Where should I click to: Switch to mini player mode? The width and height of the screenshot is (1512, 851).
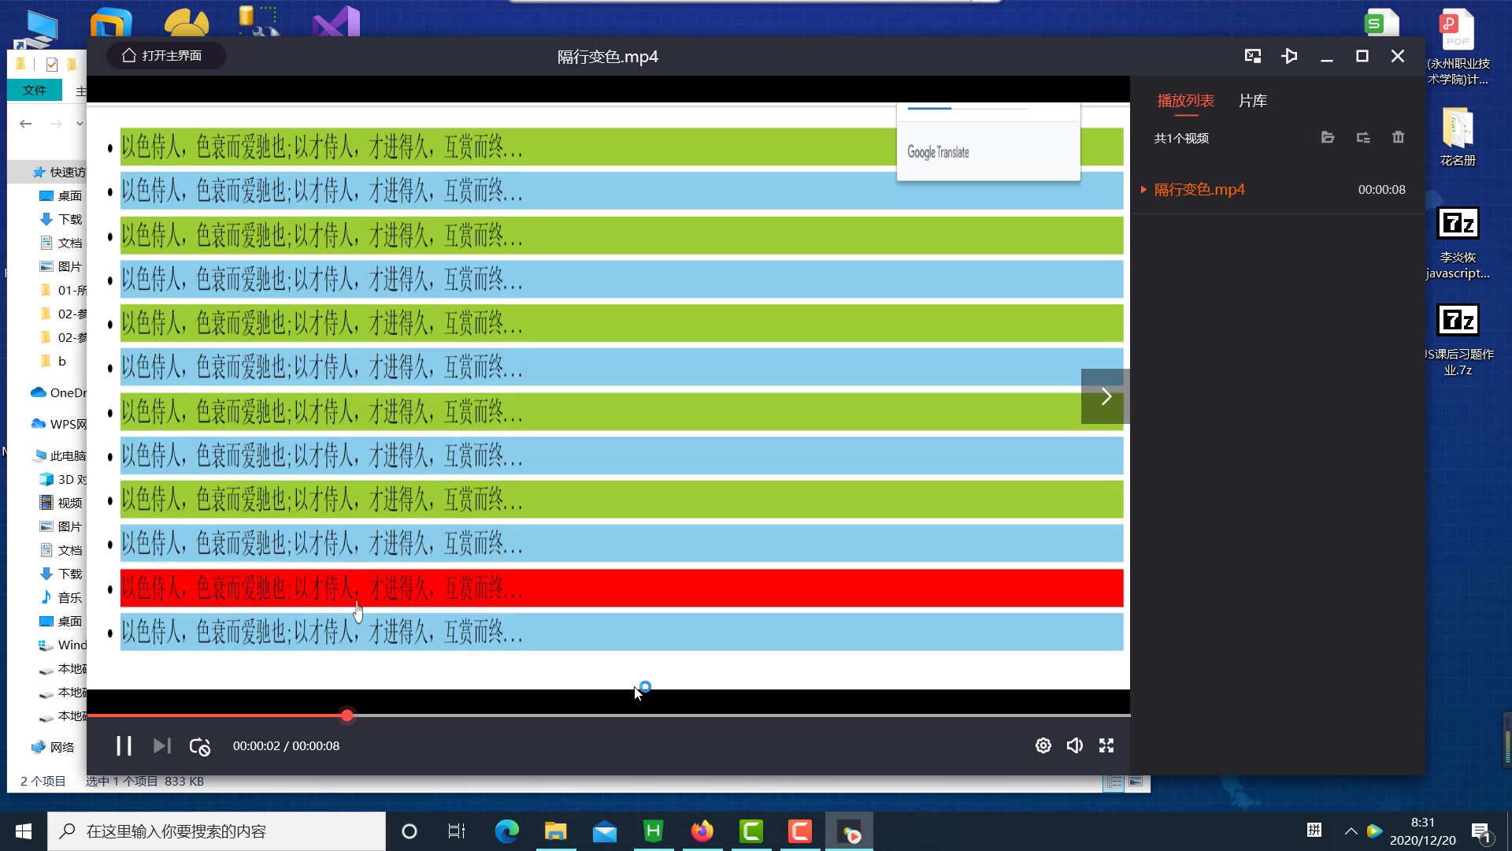[x=1253, y=56]
